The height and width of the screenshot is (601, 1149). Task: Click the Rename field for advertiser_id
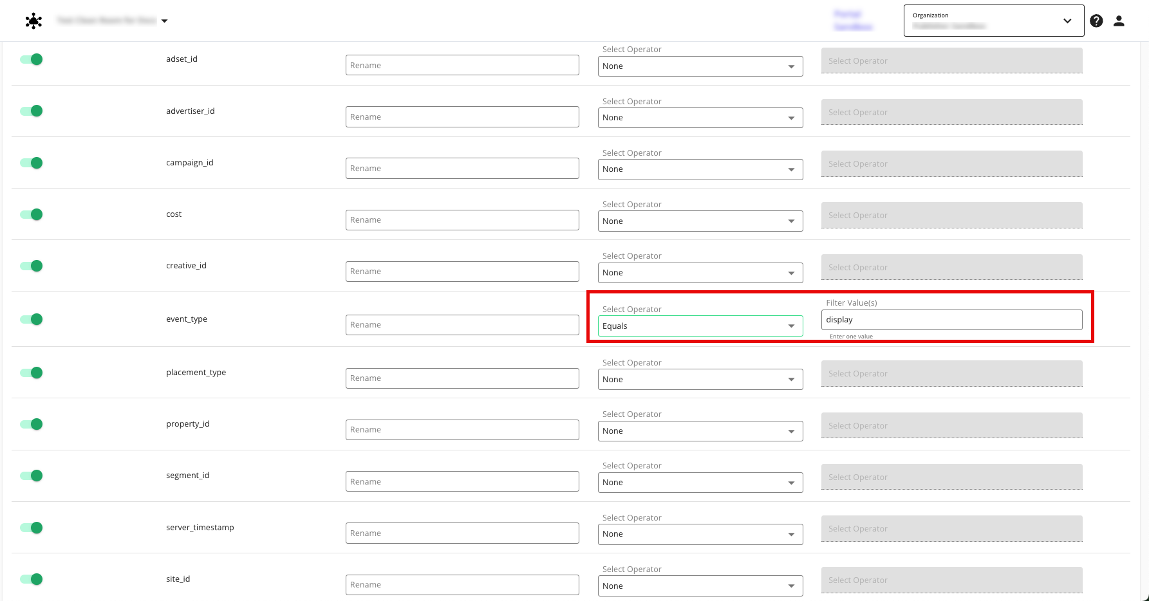click(462, 117)
